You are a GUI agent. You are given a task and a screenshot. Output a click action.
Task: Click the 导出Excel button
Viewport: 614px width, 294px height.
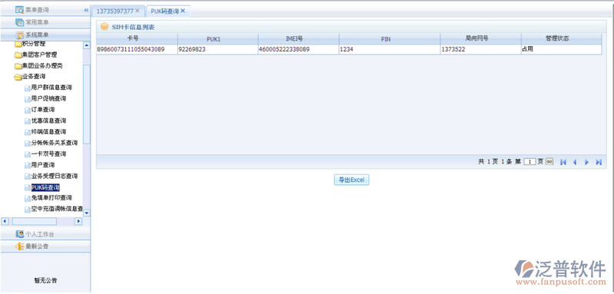[352, 180]
